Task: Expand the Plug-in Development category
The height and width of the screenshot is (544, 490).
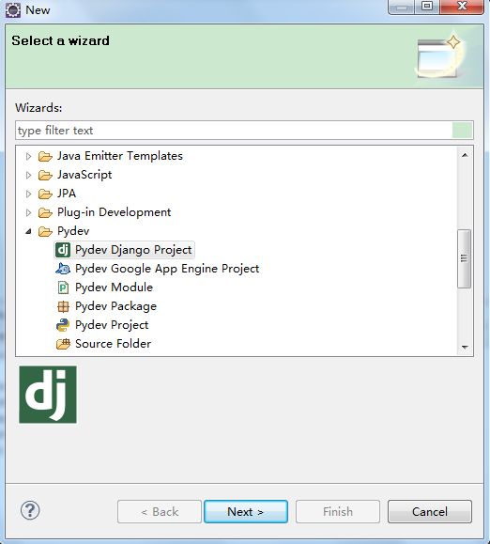Action: pyautogui.click(x=28, y=212)
